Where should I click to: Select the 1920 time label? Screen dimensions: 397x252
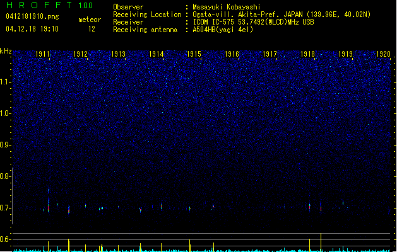point(383,54)
